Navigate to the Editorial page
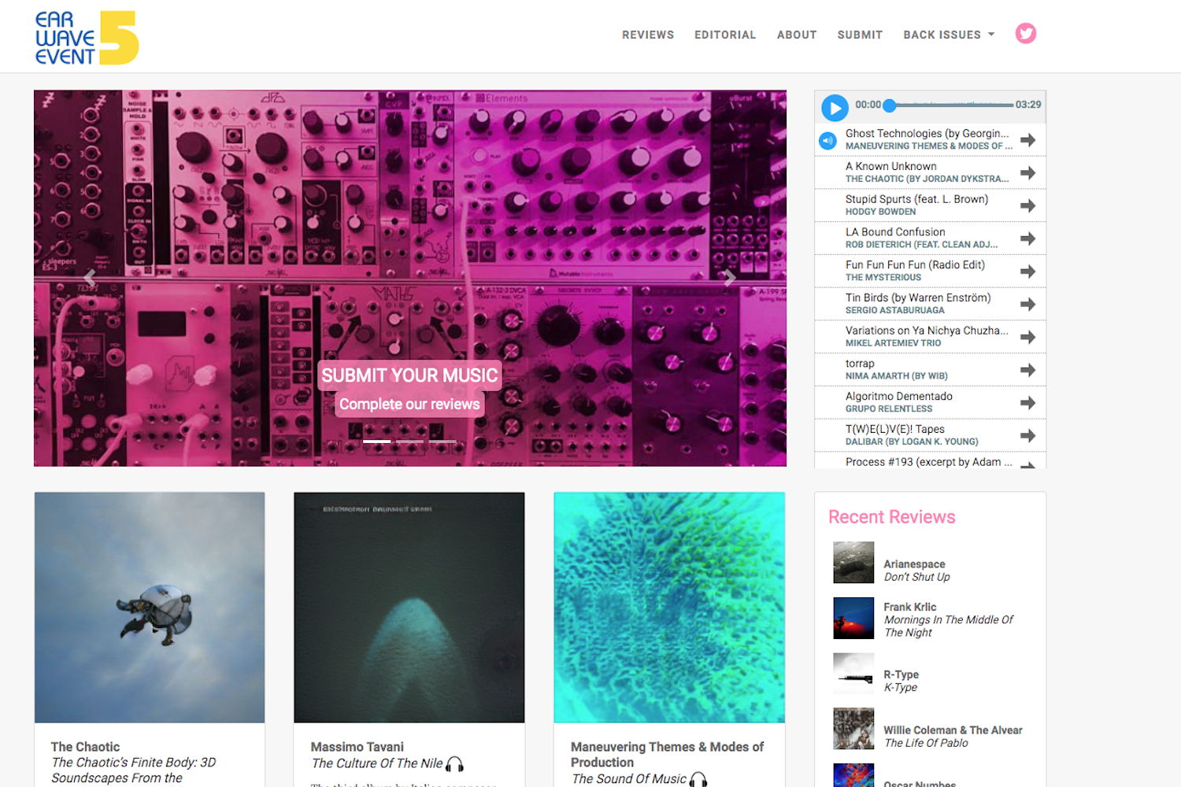 click(724, 35)
